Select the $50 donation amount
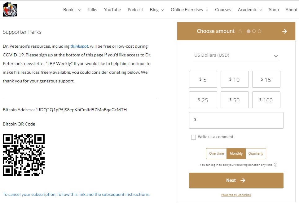 click(235, 100)
